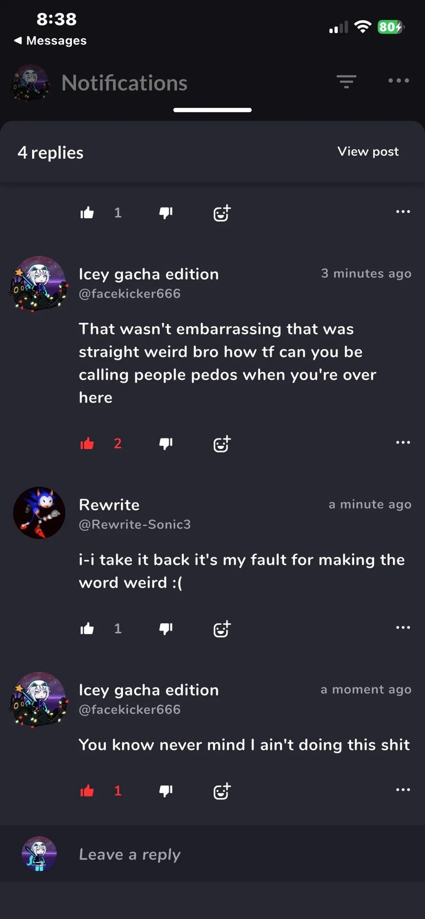425x919 pixels.
Task: Add reaction to "You know never mind" reply
Action: pyautogui.click(x=221, y=791)
